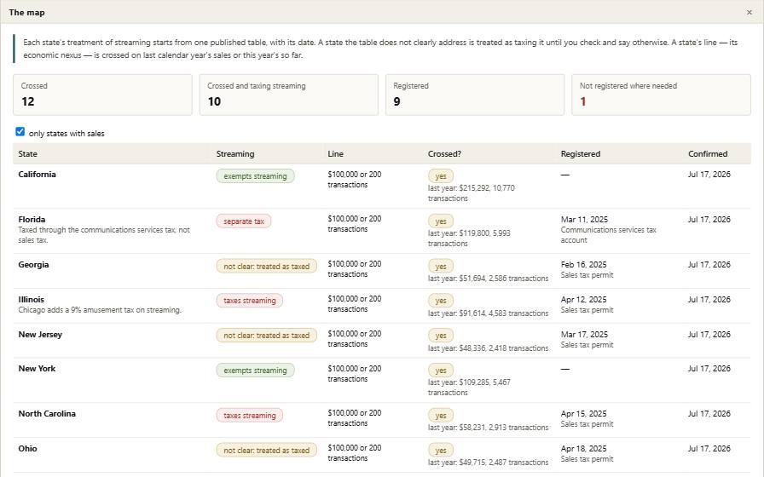This screenshot has height=477, width=764.
Task: Click The map dialog title
Action: [26, 12]
